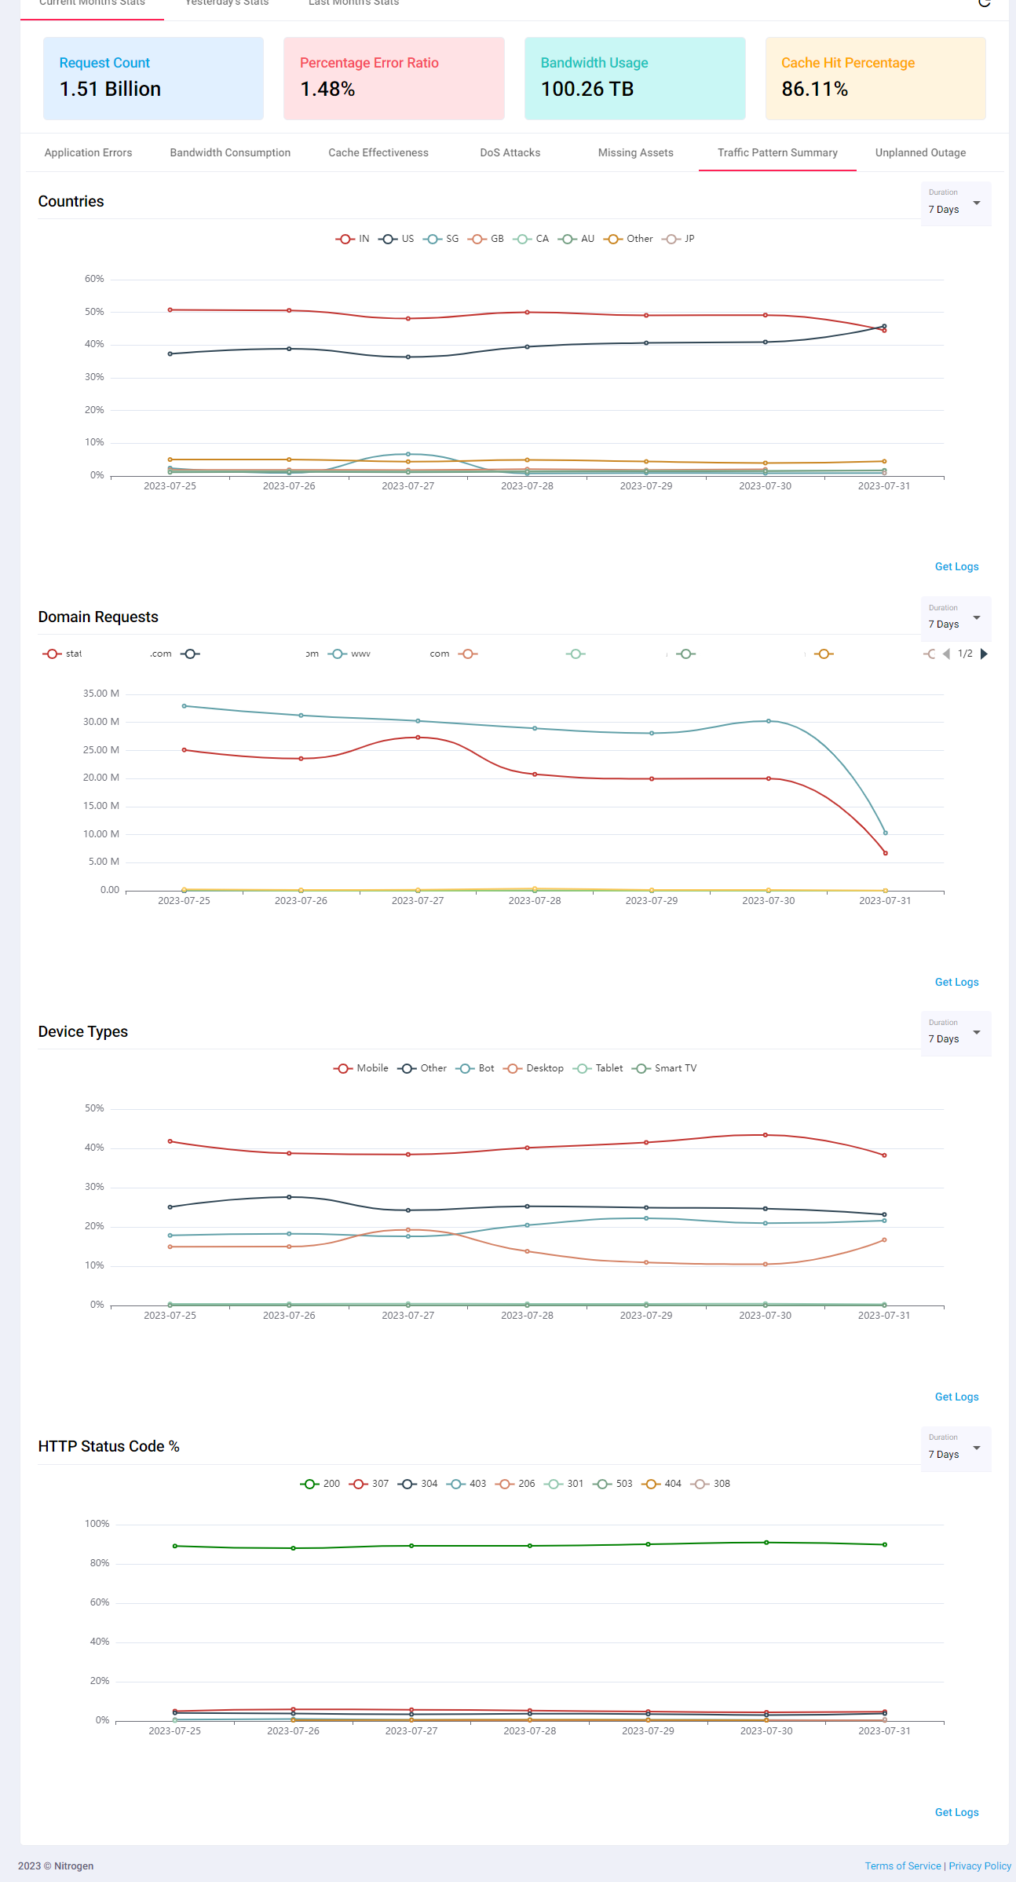This screenshot has height=1882, width=1016.
Task: Toggle the IN series in Countries legend
Action: click(x=353, y=239)
